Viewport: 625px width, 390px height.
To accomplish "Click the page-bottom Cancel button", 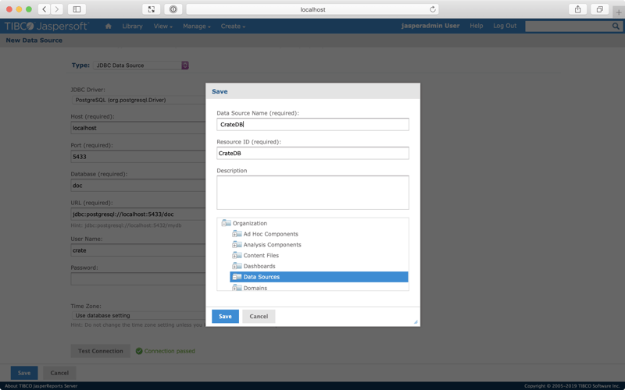I will (59, 373).
